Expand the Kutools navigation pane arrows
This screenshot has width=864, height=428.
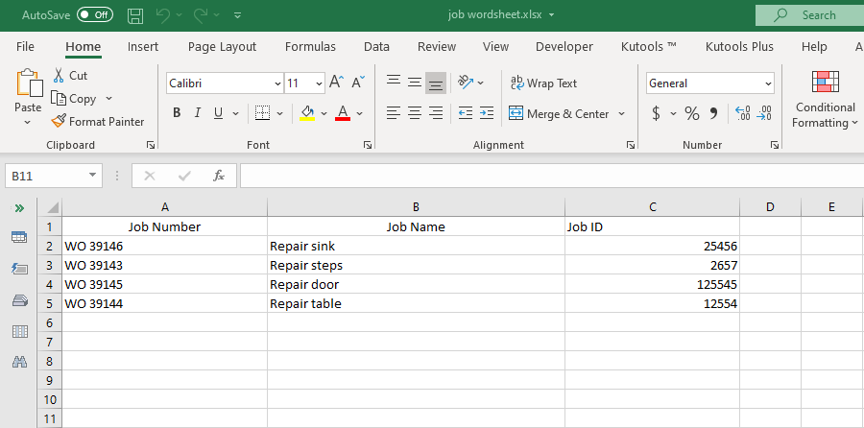click(x=19, y=207)
